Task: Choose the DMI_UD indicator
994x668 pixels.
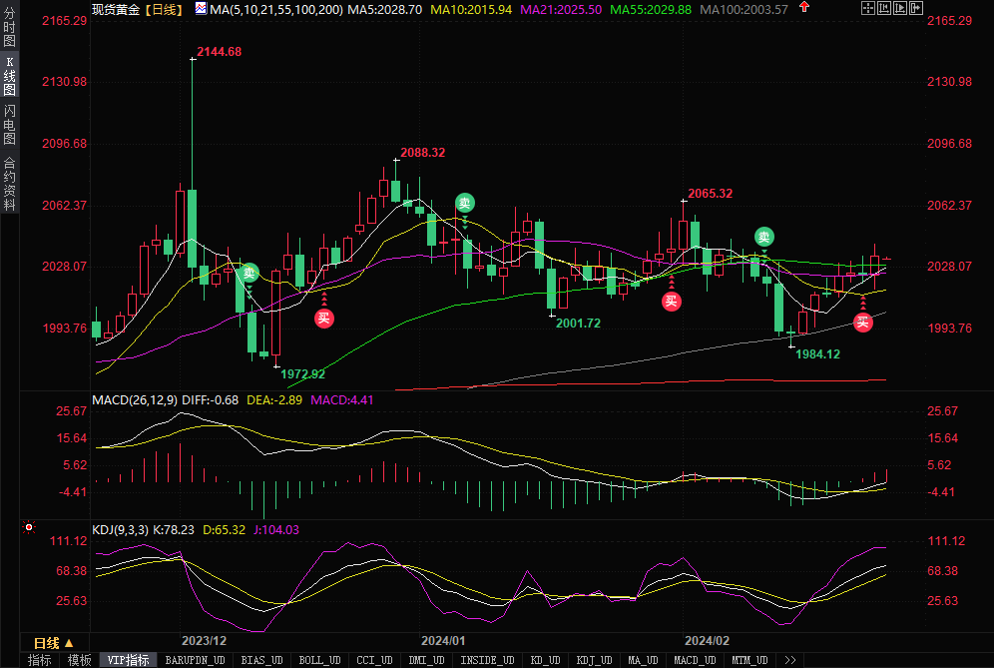Action: click(x=426, y=660)
